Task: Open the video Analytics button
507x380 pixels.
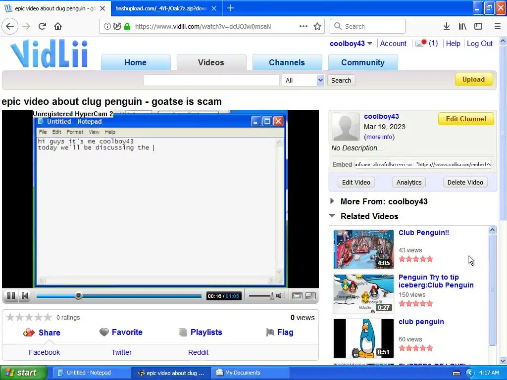Action: click(x=409, y=182)
